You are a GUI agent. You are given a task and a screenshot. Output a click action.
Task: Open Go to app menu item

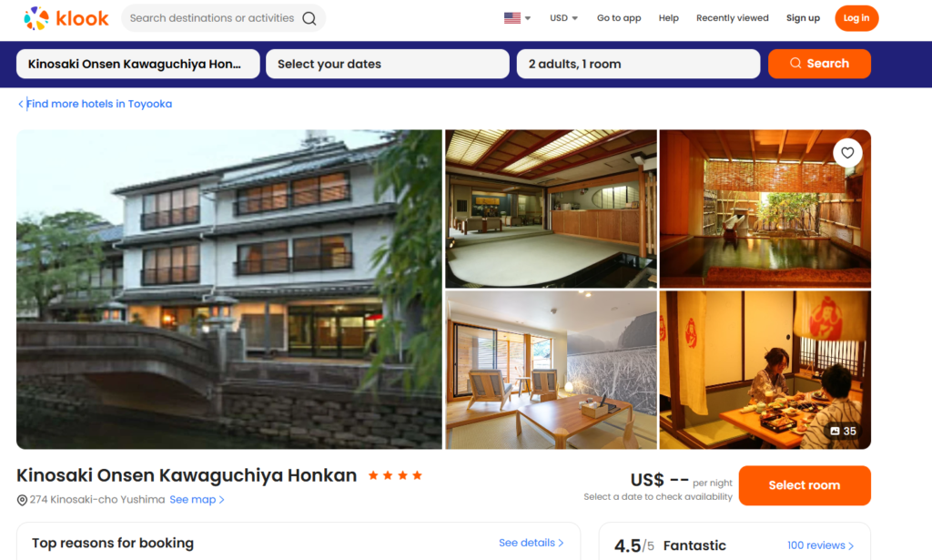click(619, 18)
